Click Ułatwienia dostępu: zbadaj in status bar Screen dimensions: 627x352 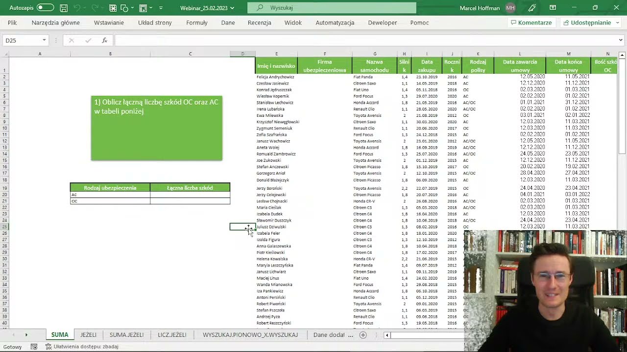coord(82,347)
